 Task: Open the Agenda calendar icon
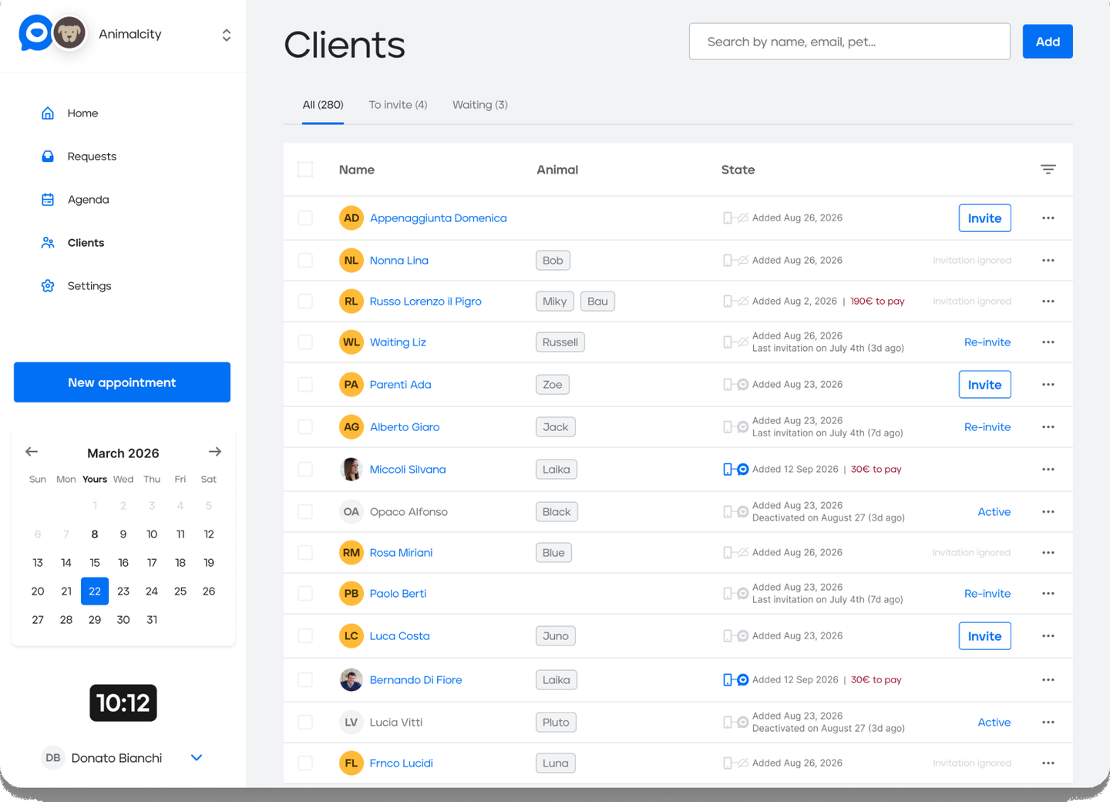click(x=48, y=200)
